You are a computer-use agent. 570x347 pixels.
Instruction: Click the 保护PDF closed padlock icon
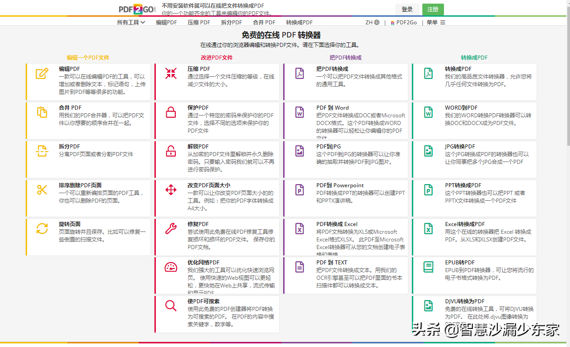pos(171,112)
